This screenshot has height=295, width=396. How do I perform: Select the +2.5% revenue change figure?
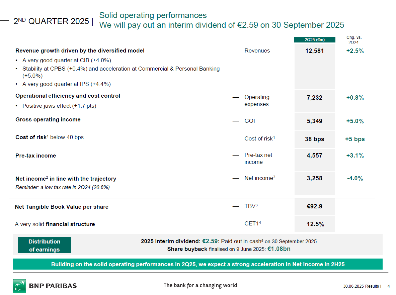click(x=355, y=51)
